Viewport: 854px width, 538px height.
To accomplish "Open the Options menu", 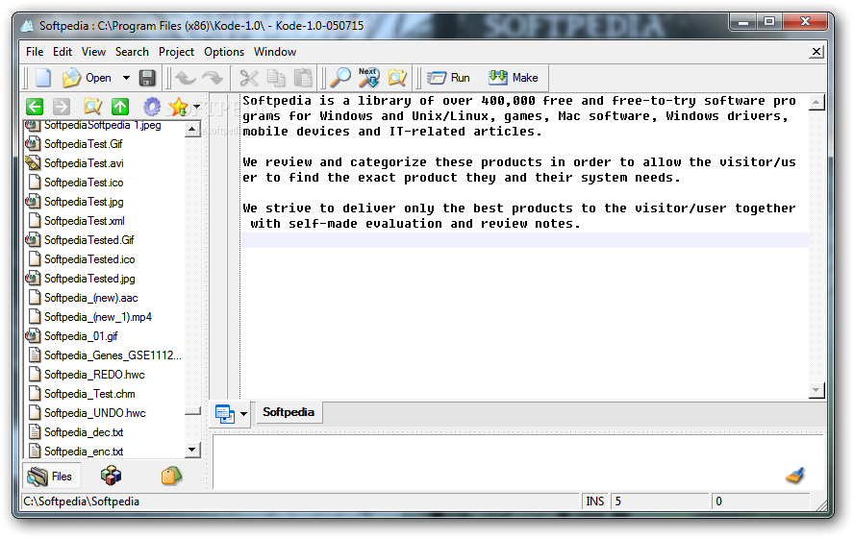I will [x=224, y=52].
